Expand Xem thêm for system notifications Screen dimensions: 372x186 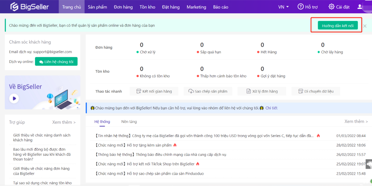click(x=356, y=121)
